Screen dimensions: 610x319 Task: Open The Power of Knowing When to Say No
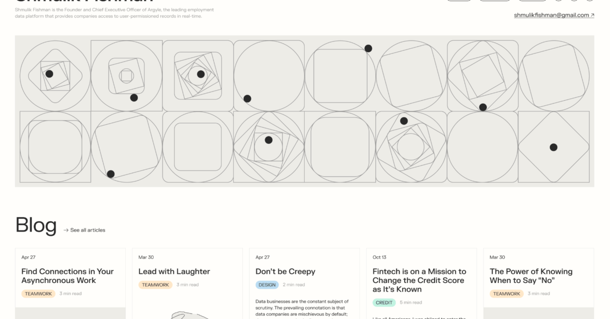[531, 276]
